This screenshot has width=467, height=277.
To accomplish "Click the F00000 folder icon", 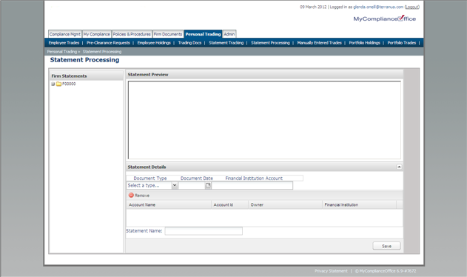I will pyautogui.click(x=58, y=84).
